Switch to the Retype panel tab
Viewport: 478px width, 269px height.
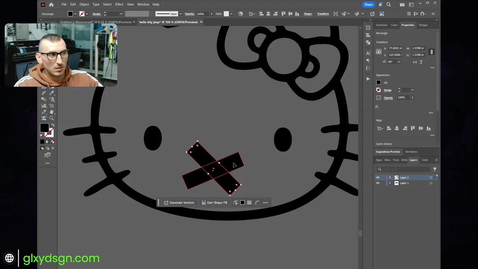(423, 25)
